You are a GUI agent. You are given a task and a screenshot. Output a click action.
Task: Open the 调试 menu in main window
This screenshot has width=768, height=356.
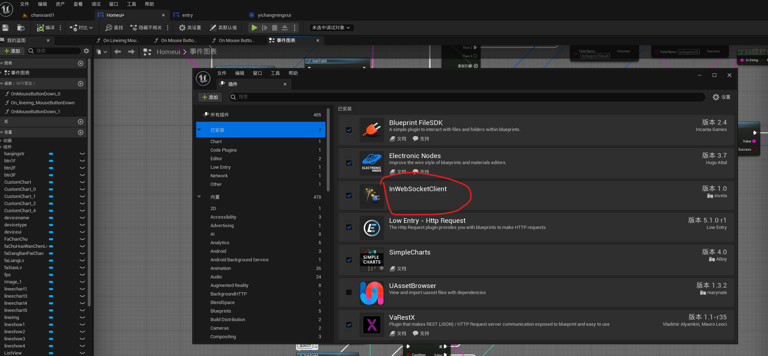coord(96,4)
